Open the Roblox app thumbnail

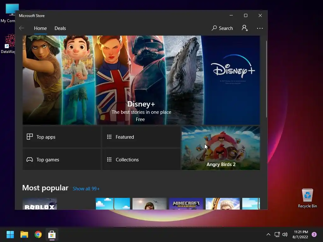click(x=39, y=204)
